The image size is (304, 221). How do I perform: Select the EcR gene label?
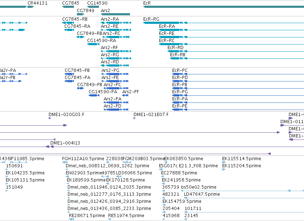pos(147,3)
